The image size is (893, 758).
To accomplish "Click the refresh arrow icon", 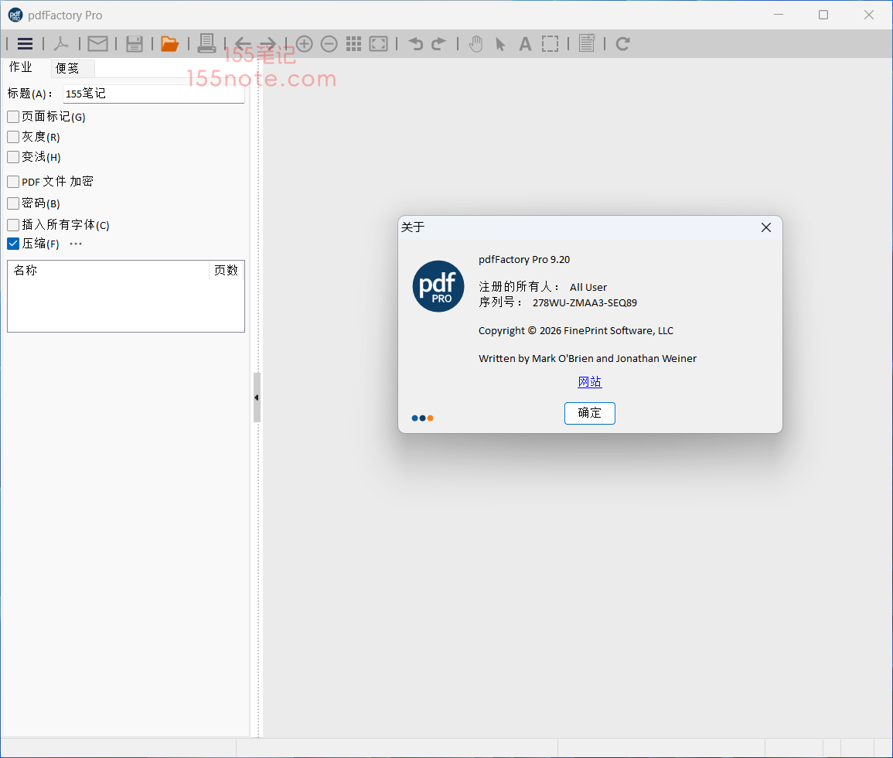I will click(622, 44).
